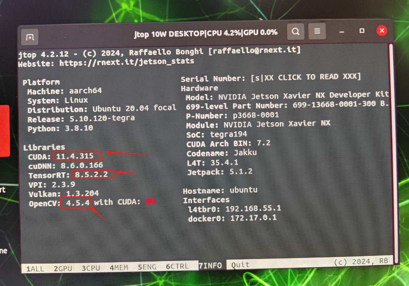This screenshot has height=286, width=409.
Task: Click the Hostname ubuntu line
Action: (220, 190)
